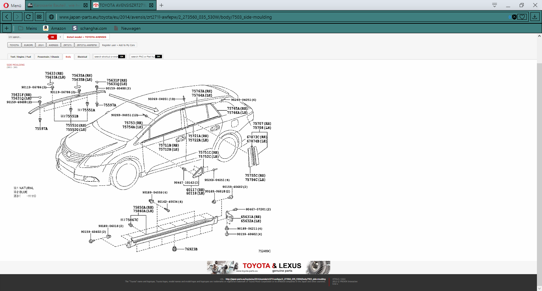
Task: Click Detail model TOYOTA AVENSIS link
Action: click(x=86, y=37)
